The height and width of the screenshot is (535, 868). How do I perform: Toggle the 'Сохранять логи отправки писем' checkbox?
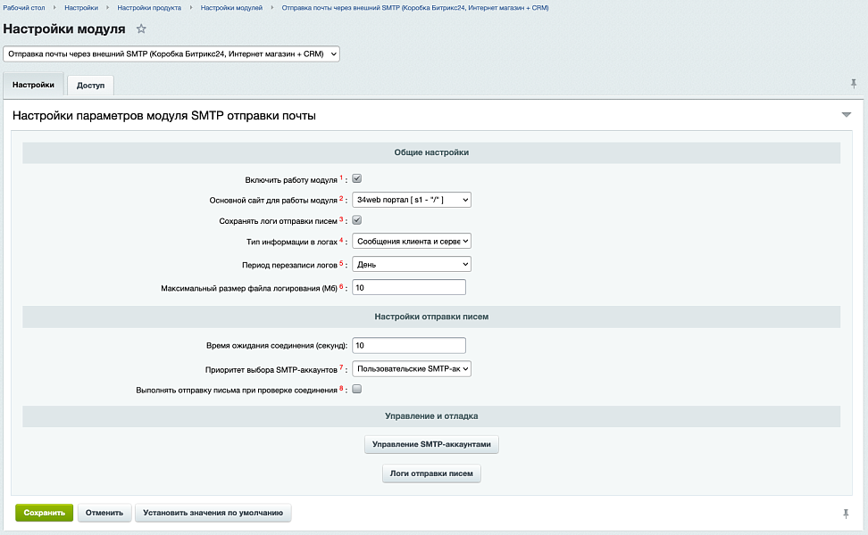[x=357, y=220]
